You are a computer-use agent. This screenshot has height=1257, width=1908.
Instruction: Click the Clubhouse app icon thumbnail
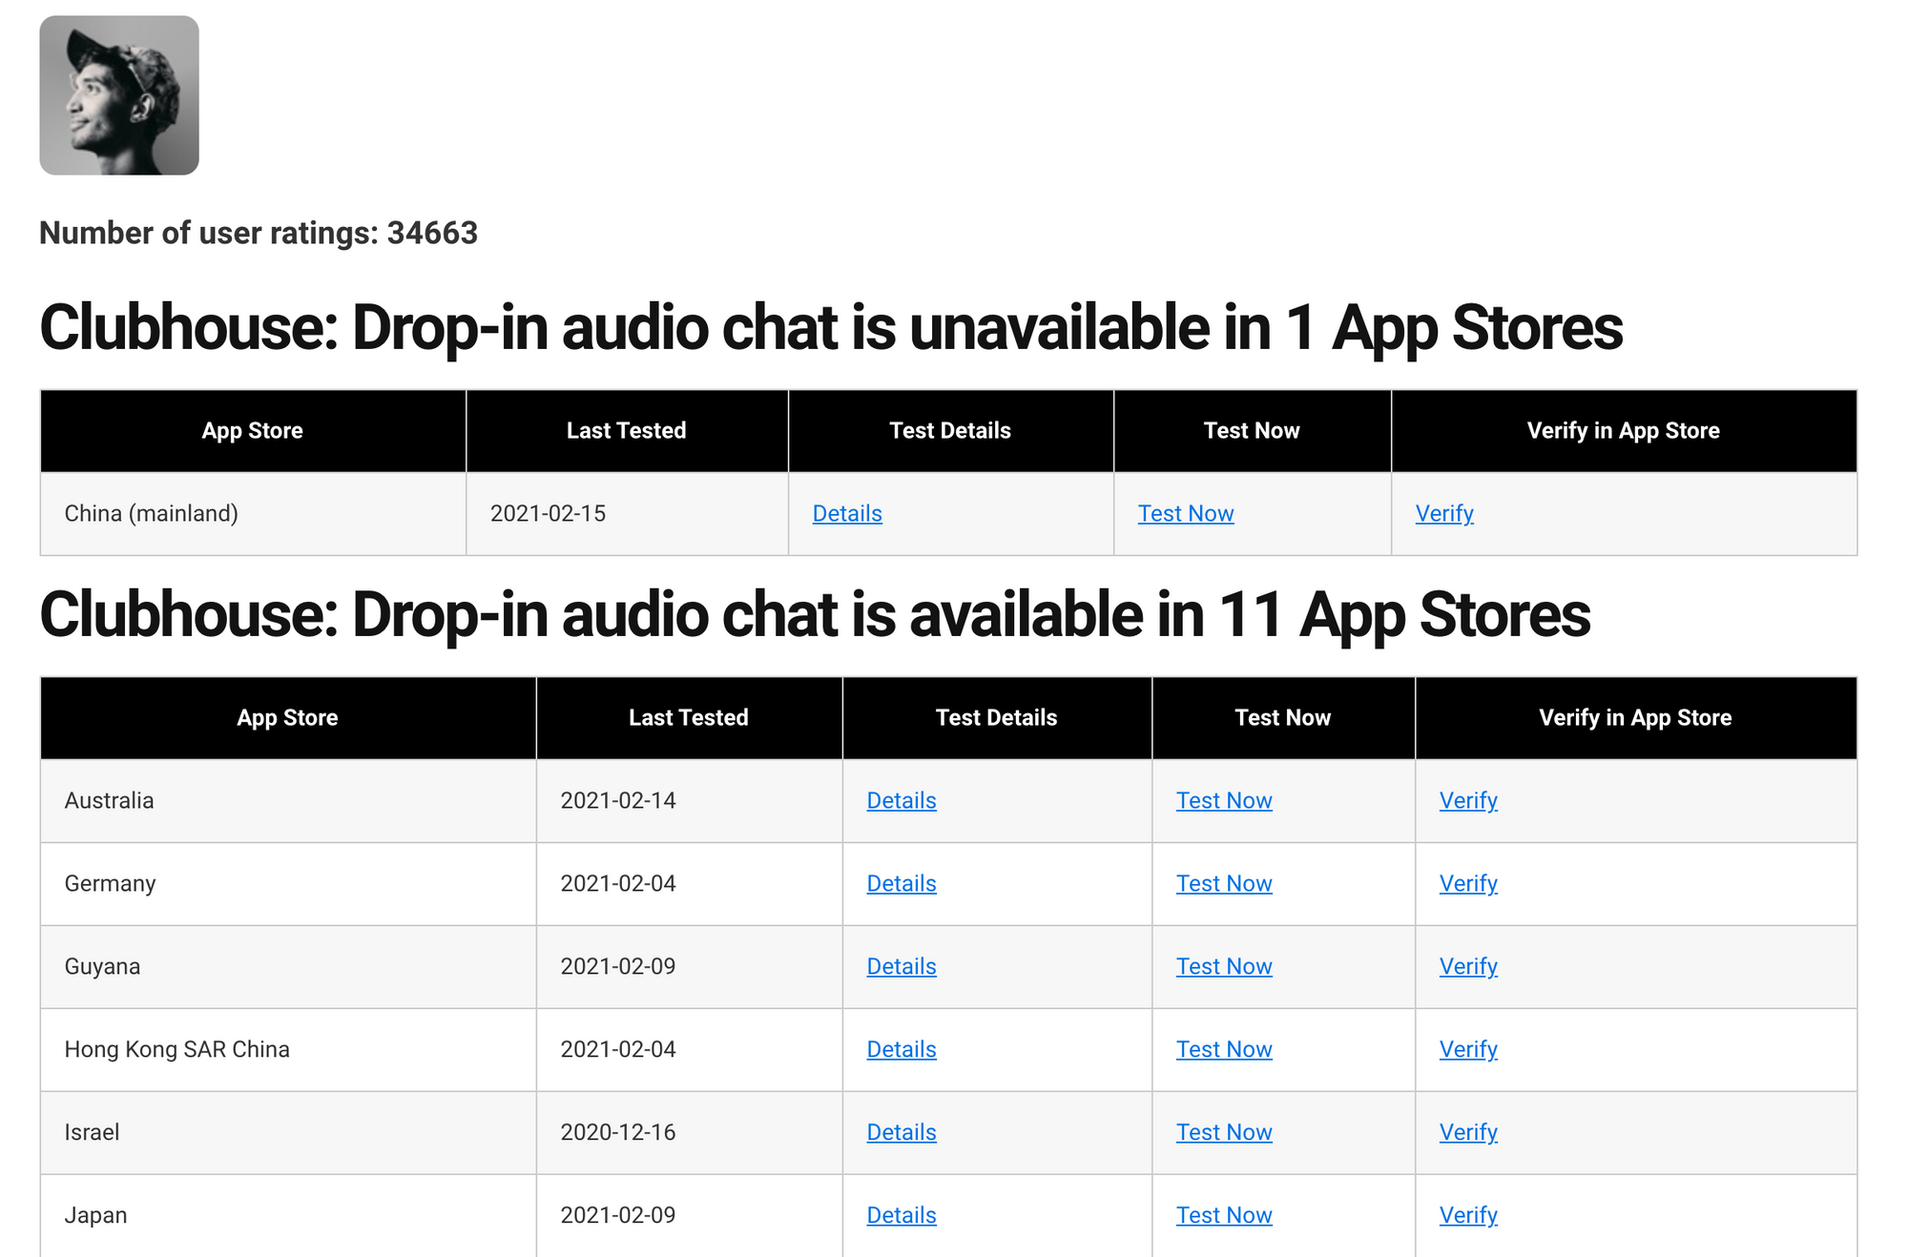119,95
